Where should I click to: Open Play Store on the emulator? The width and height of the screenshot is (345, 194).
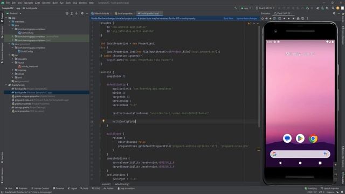coord(300,138)
